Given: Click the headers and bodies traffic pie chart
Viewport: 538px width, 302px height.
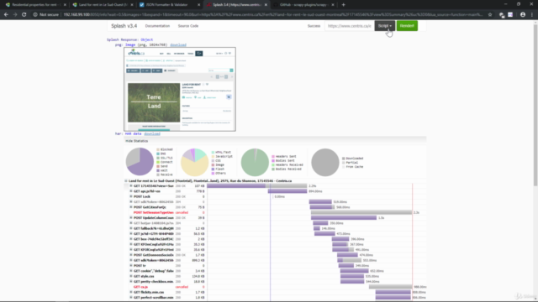Looking at the screenshot, I should (x=255, y=162).
